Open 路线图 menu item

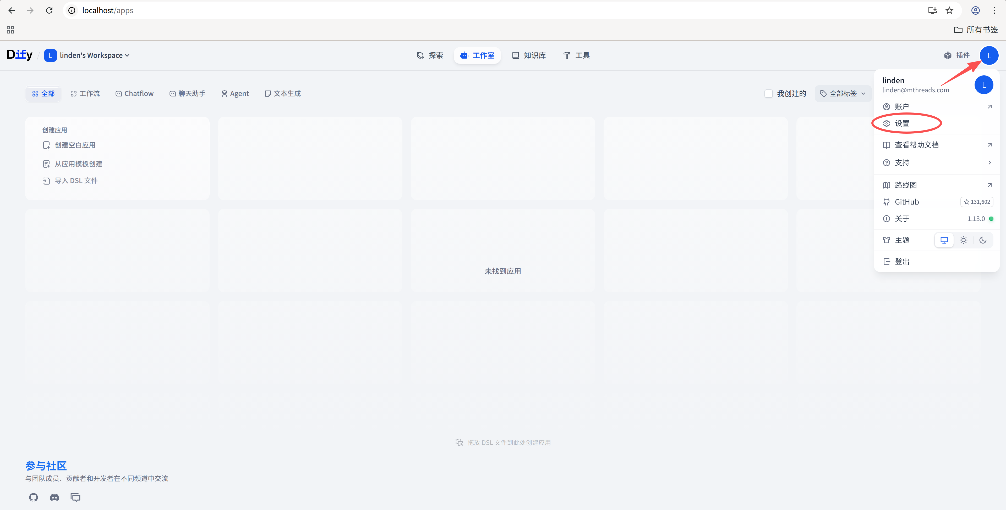[x=937, y=185]
